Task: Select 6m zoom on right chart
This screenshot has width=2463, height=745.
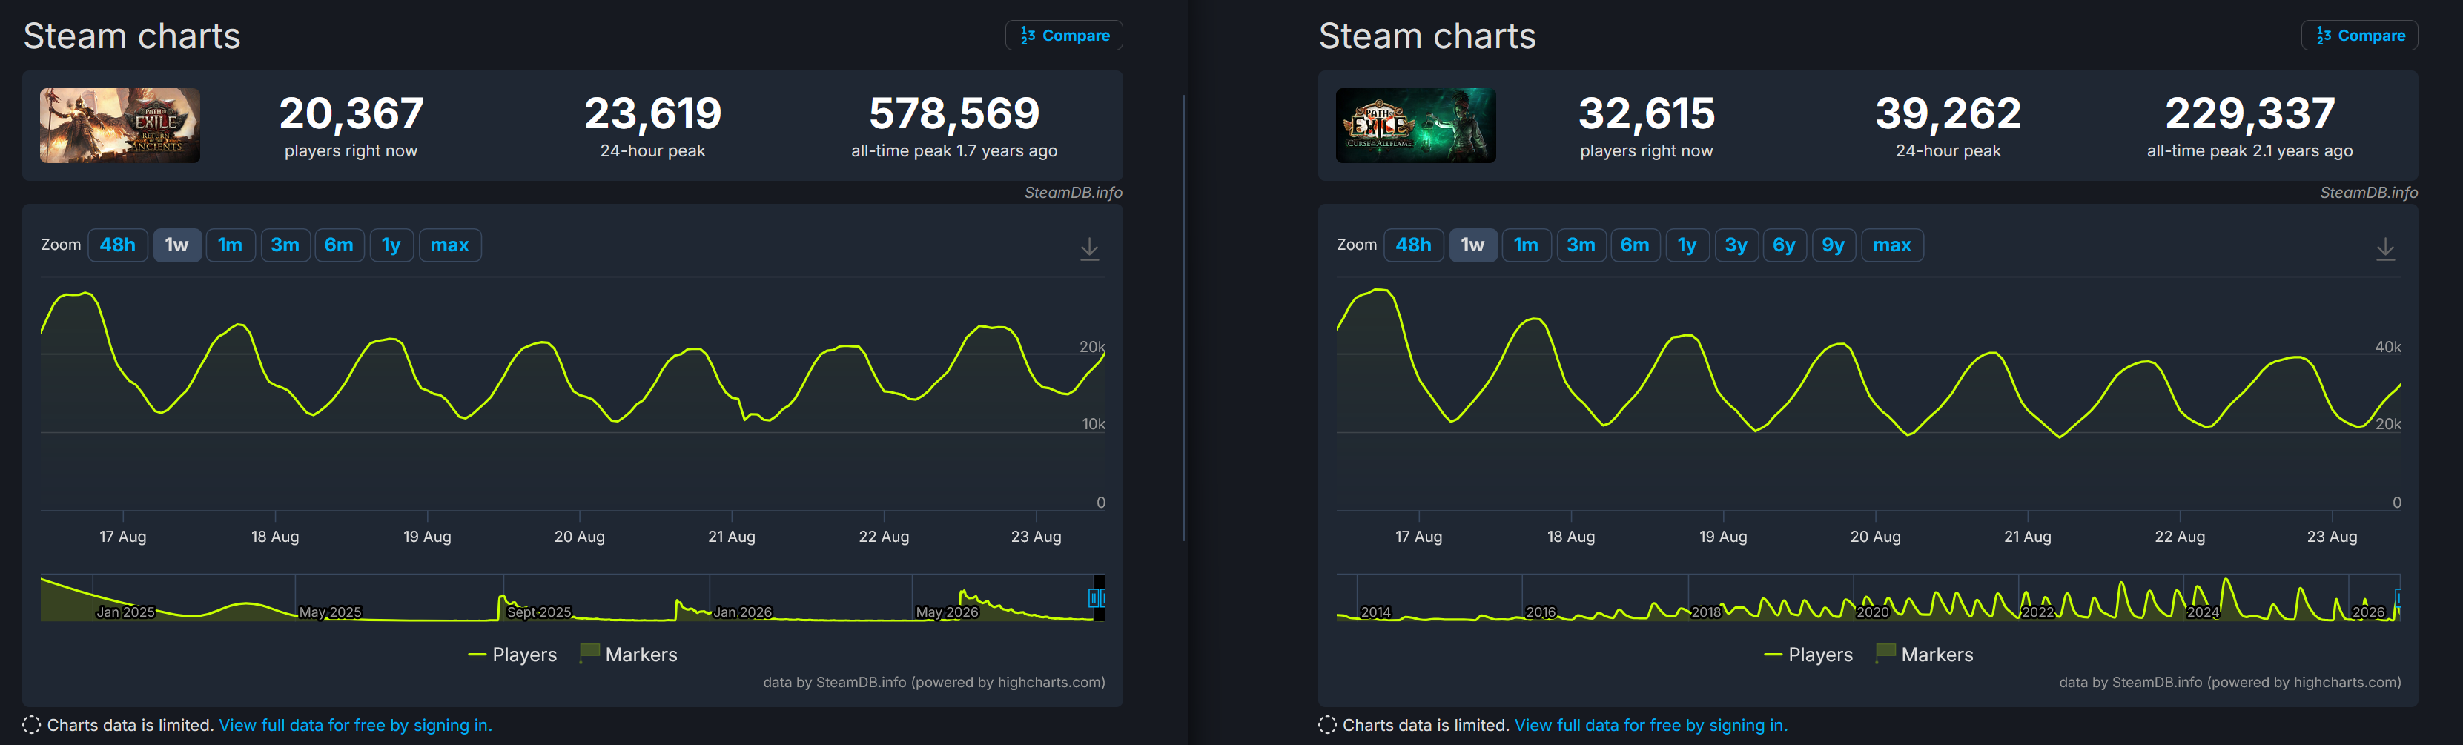Action: [x=1634, y=245]
